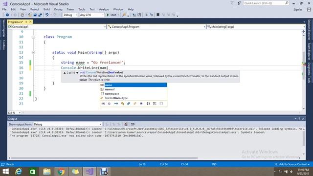The image size is (313, 176).
Task: Toggle the locals and parameters IntelliSense filter
Action: tap(103, 104)
